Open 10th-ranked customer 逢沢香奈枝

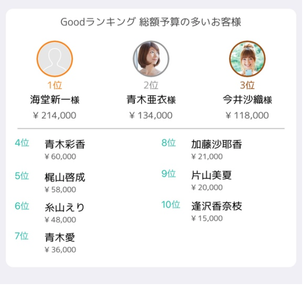coord(216,206)
